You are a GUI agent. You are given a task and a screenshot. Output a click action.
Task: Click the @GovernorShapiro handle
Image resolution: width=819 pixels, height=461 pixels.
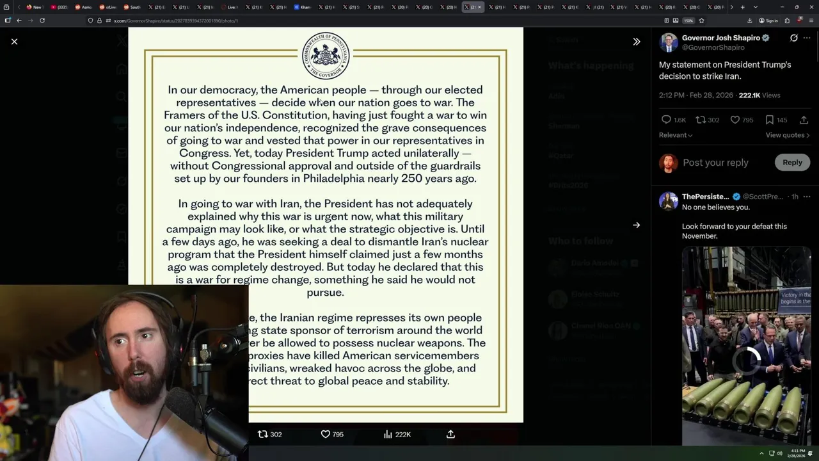click(713, 47)
